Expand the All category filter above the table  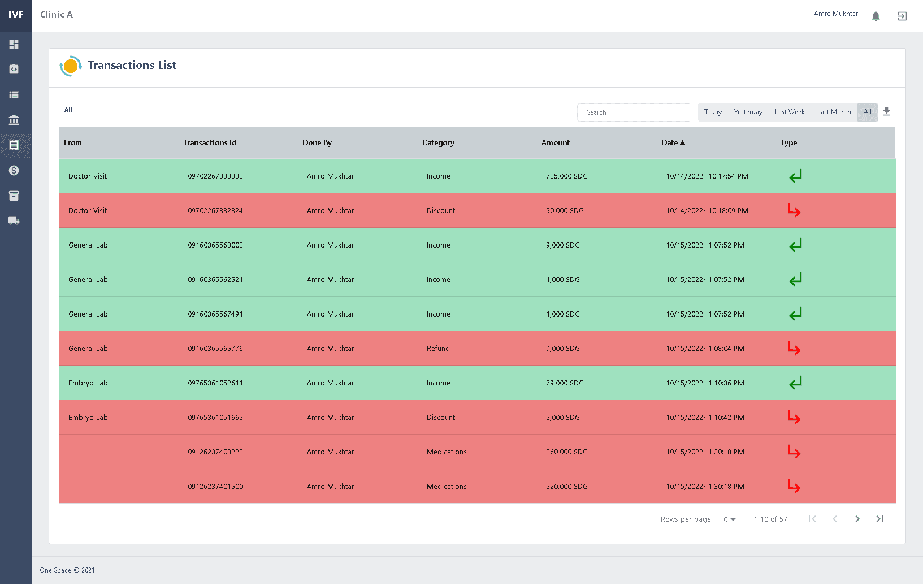[68, 110]
